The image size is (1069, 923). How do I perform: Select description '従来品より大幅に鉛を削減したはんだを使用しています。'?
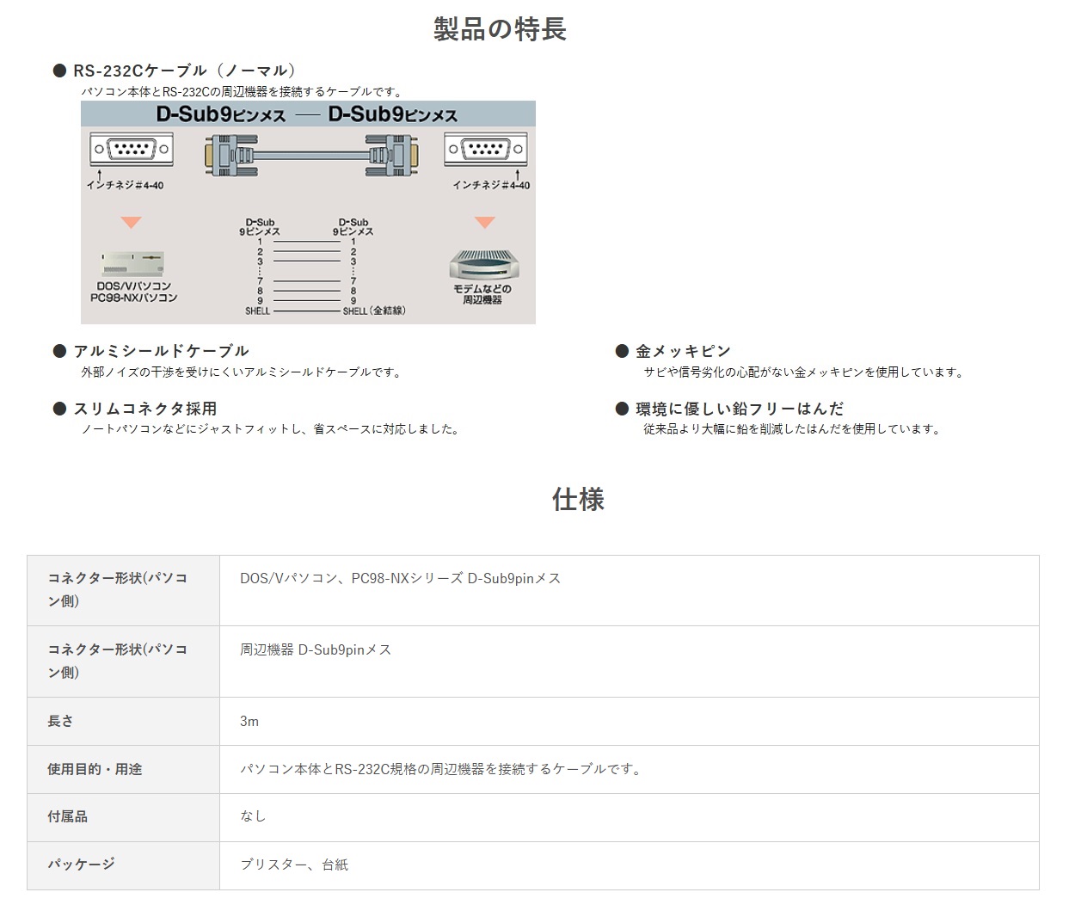pyautogui.click(x=792, y=429)
